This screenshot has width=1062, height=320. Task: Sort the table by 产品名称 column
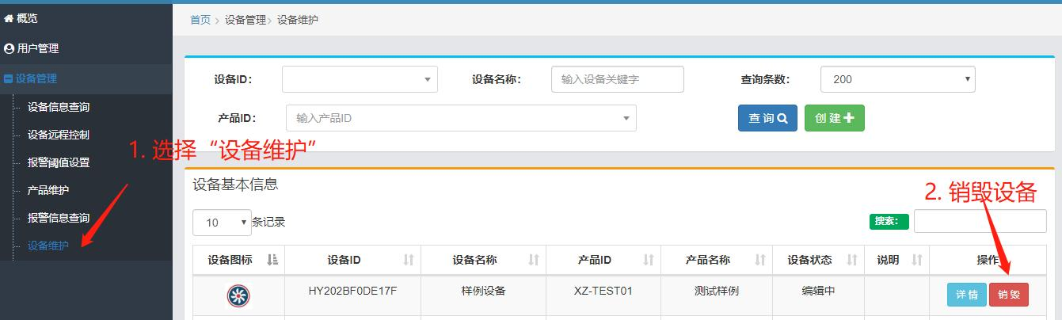coord(717,260)
